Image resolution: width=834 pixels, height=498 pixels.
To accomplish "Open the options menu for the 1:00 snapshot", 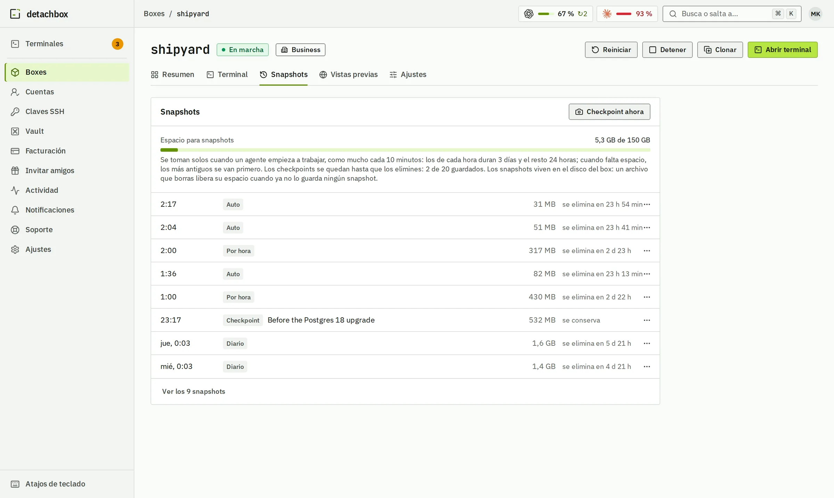I will (x=646, y=297).
